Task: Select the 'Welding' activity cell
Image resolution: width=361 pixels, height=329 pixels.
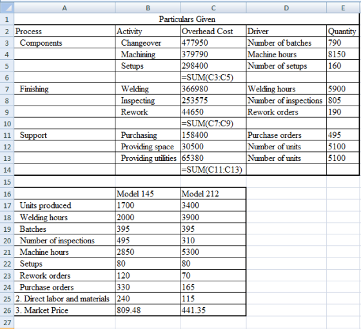Action: coord(148,89)
